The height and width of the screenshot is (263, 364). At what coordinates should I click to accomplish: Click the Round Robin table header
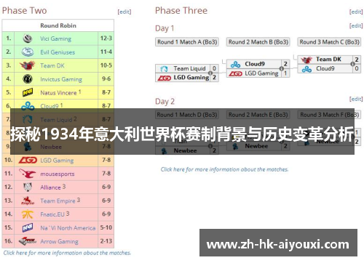(58, 25)
